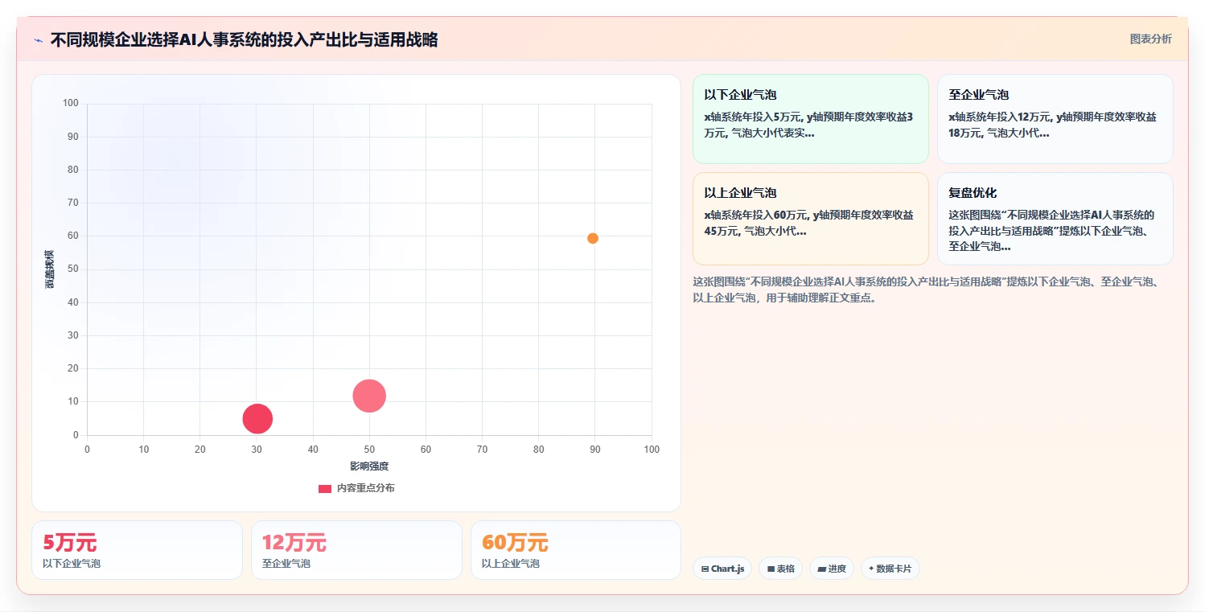
Task: Click the orange bubble in the chart
Action: pos(593,238)
